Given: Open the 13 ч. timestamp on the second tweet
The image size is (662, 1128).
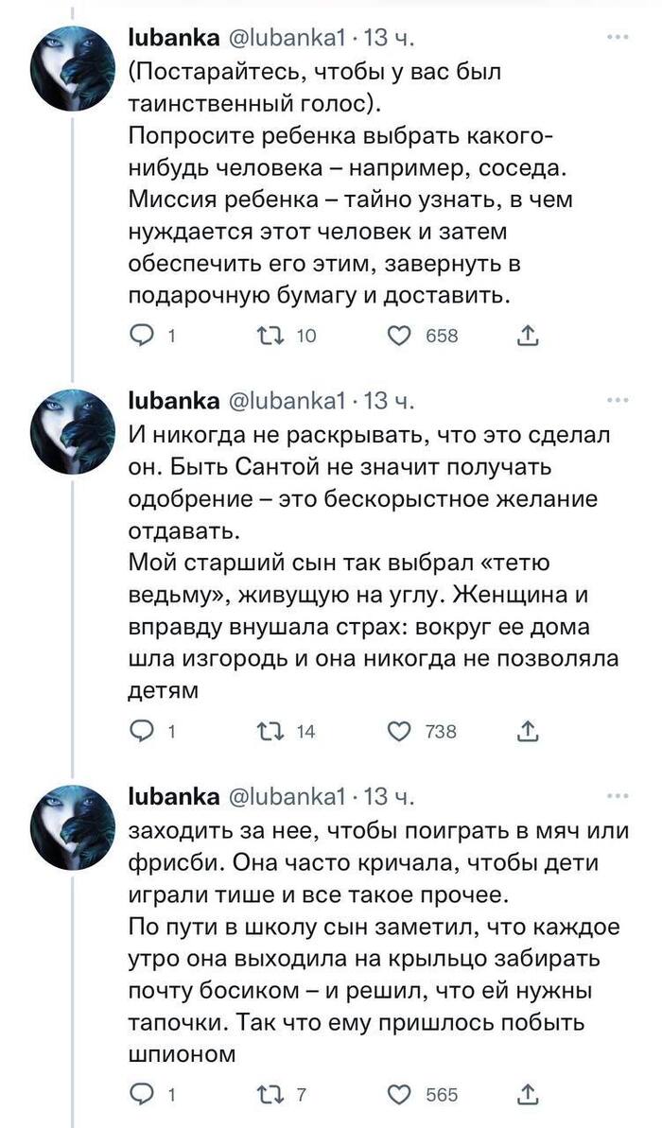Looking at the screenshot, I should 391,402.
